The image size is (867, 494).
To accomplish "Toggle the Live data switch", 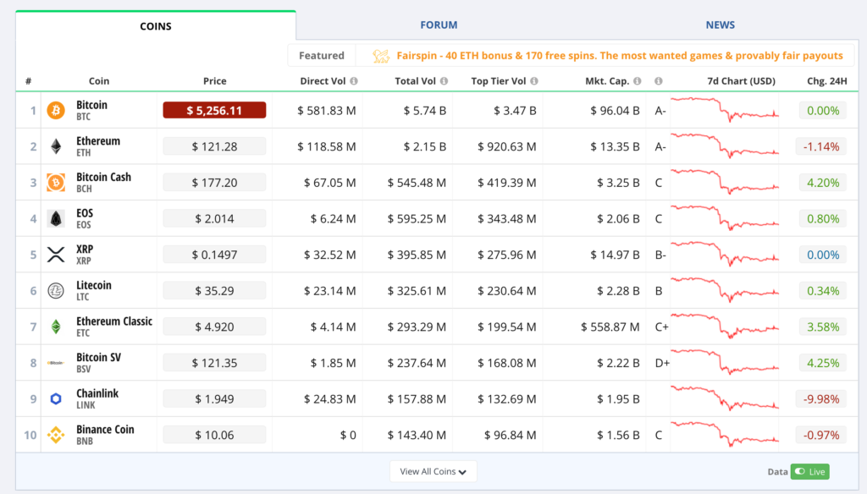I will click(810, 471).
